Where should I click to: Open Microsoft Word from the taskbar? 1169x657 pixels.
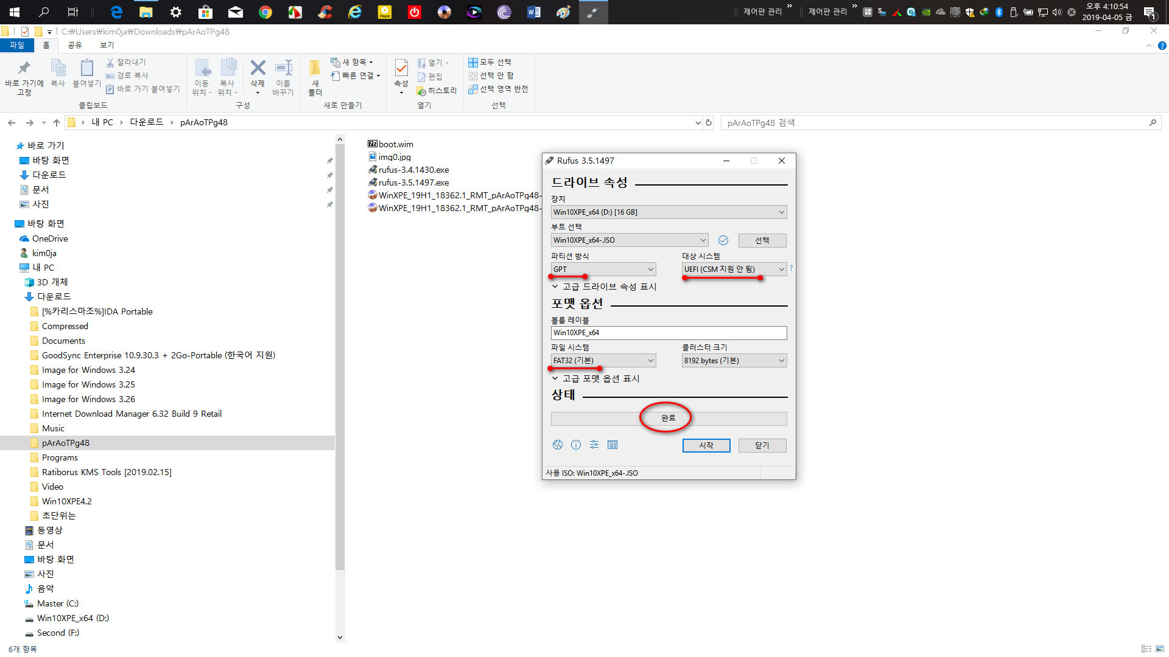point(533,12)
